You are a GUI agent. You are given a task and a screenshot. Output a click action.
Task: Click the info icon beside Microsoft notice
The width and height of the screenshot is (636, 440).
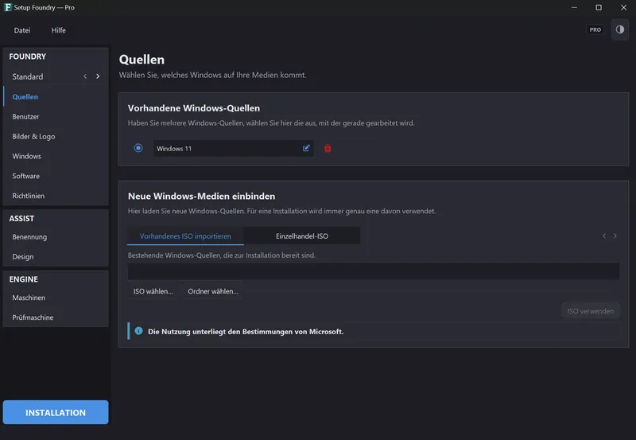(138, 331)
